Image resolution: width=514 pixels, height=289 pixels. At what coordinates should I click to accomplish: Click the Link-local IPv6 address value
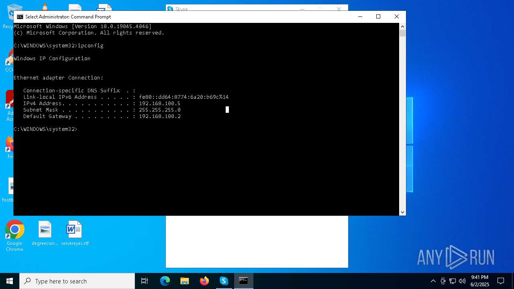point(184,97)
